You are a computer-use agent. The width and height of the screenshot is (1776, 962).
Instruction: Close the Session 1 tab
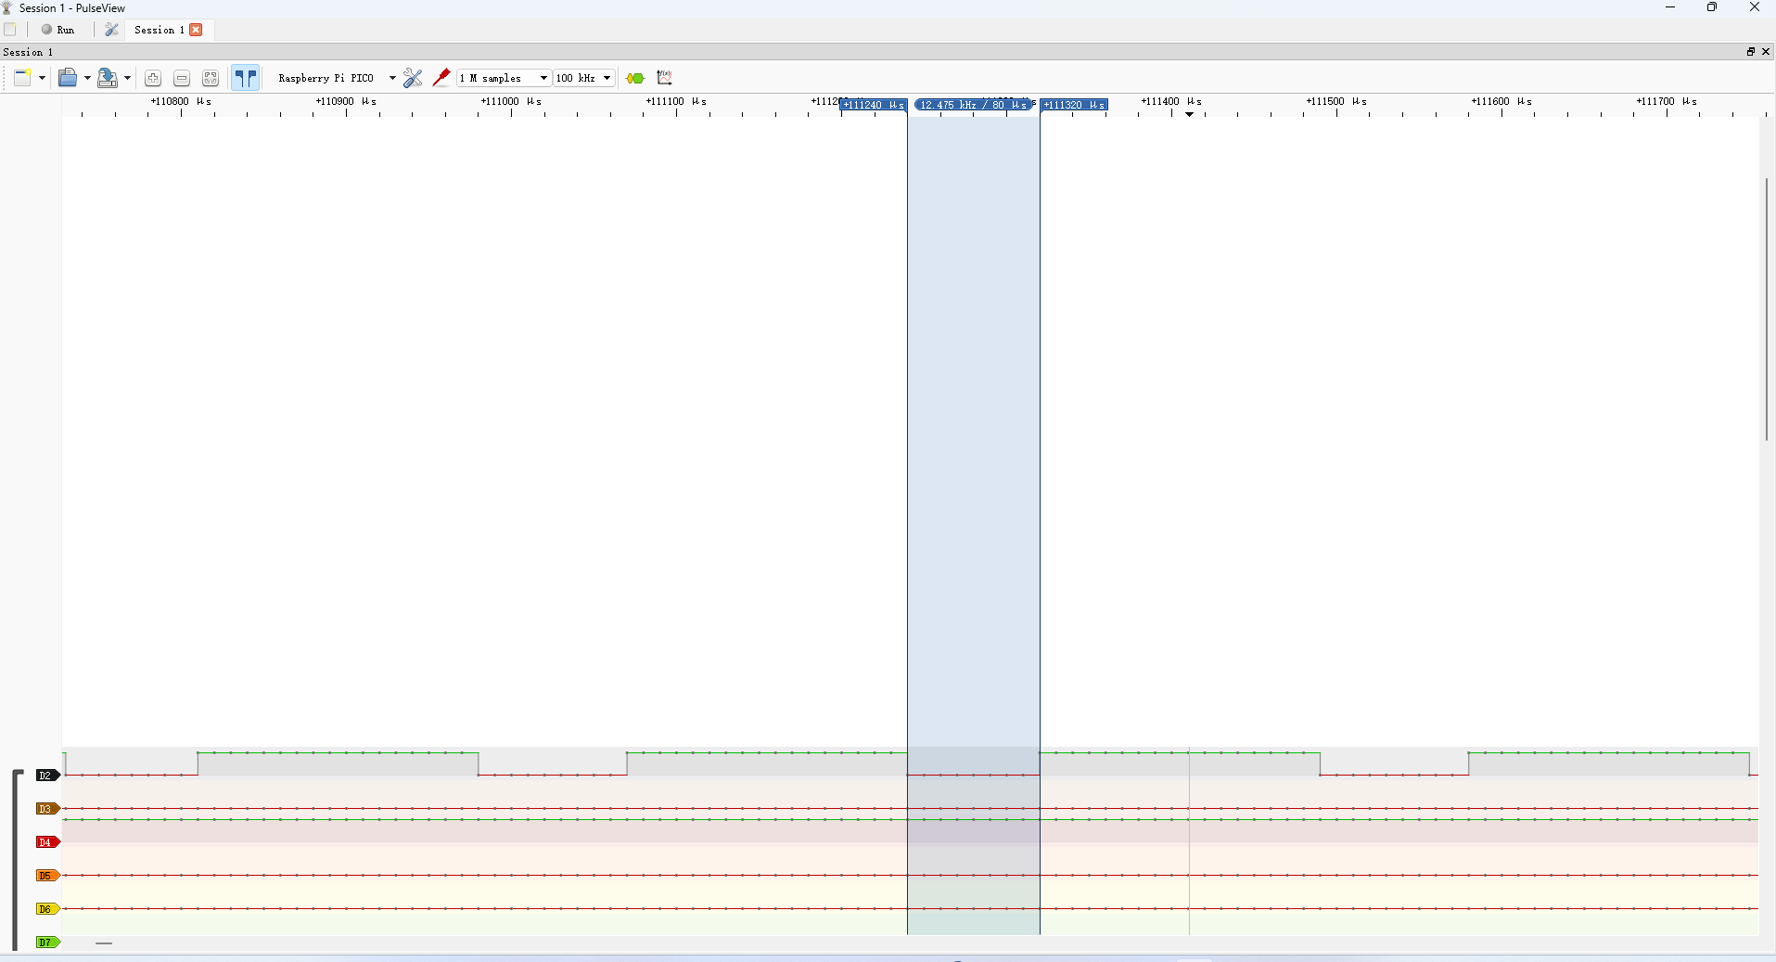[196, 30]
